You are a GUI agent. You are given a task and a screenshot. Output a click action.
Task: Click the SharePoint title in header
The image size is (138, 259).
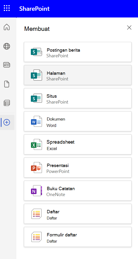(x=34, y=8)
